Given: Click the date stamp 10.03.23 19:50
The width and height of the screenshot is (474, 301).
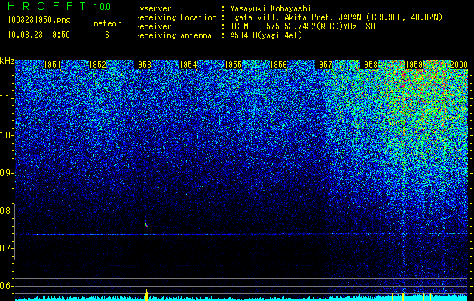Looking at the screenshot, I should pyautogui.click(x=38, y=35).
